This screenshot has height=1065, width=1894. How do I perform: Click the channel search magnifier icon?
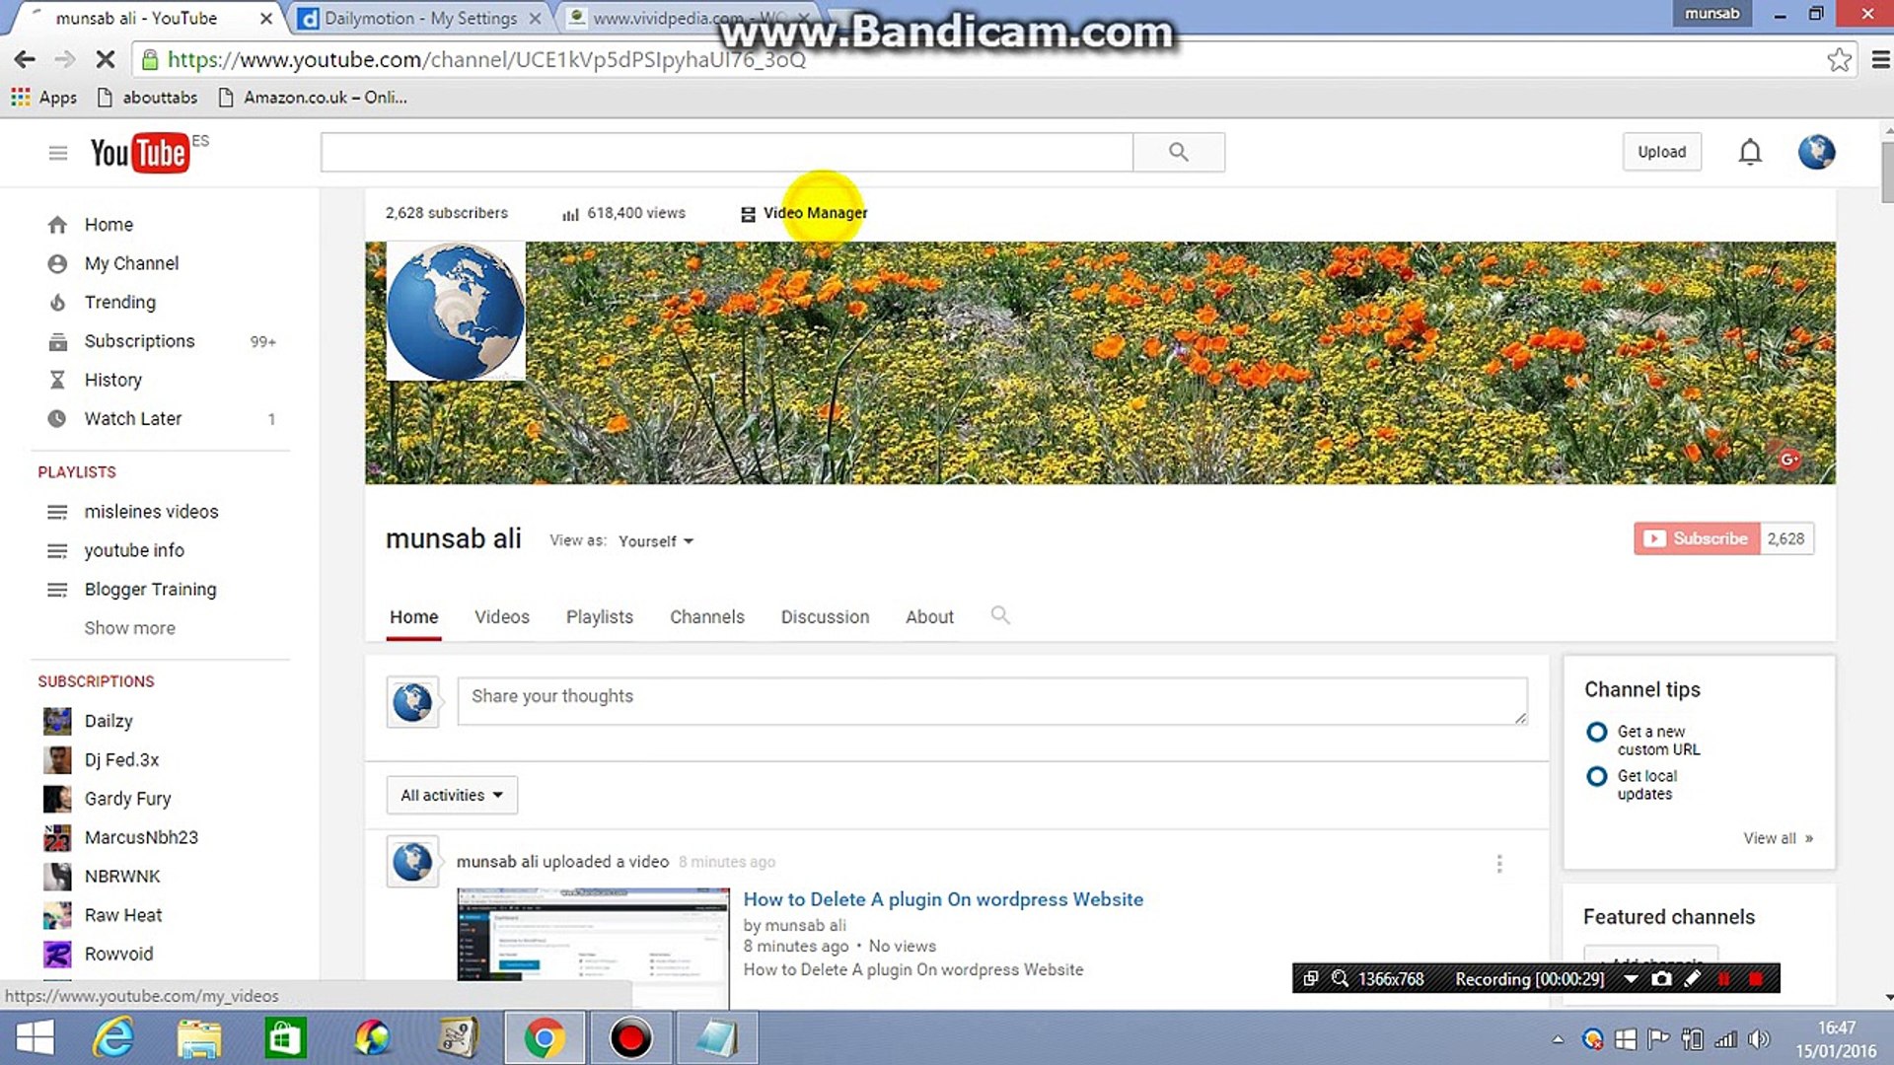click(999, 615)
